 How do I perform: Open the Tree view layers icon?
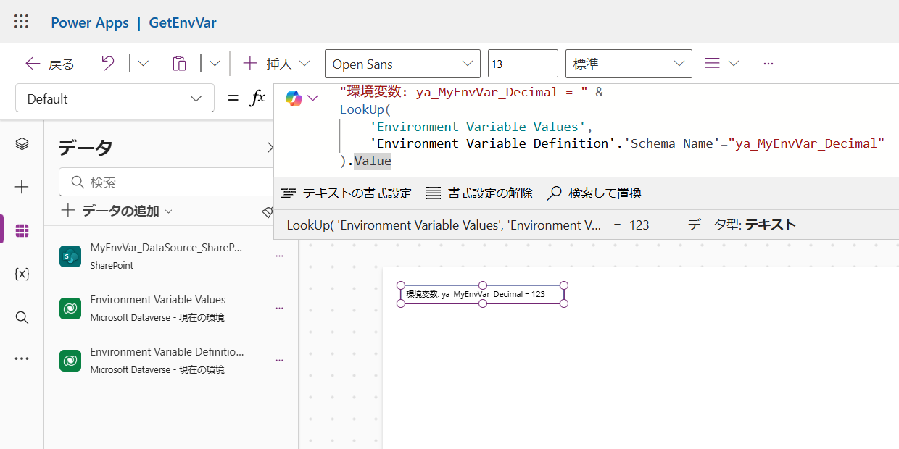pyautogui.click(x=22, y=144)
